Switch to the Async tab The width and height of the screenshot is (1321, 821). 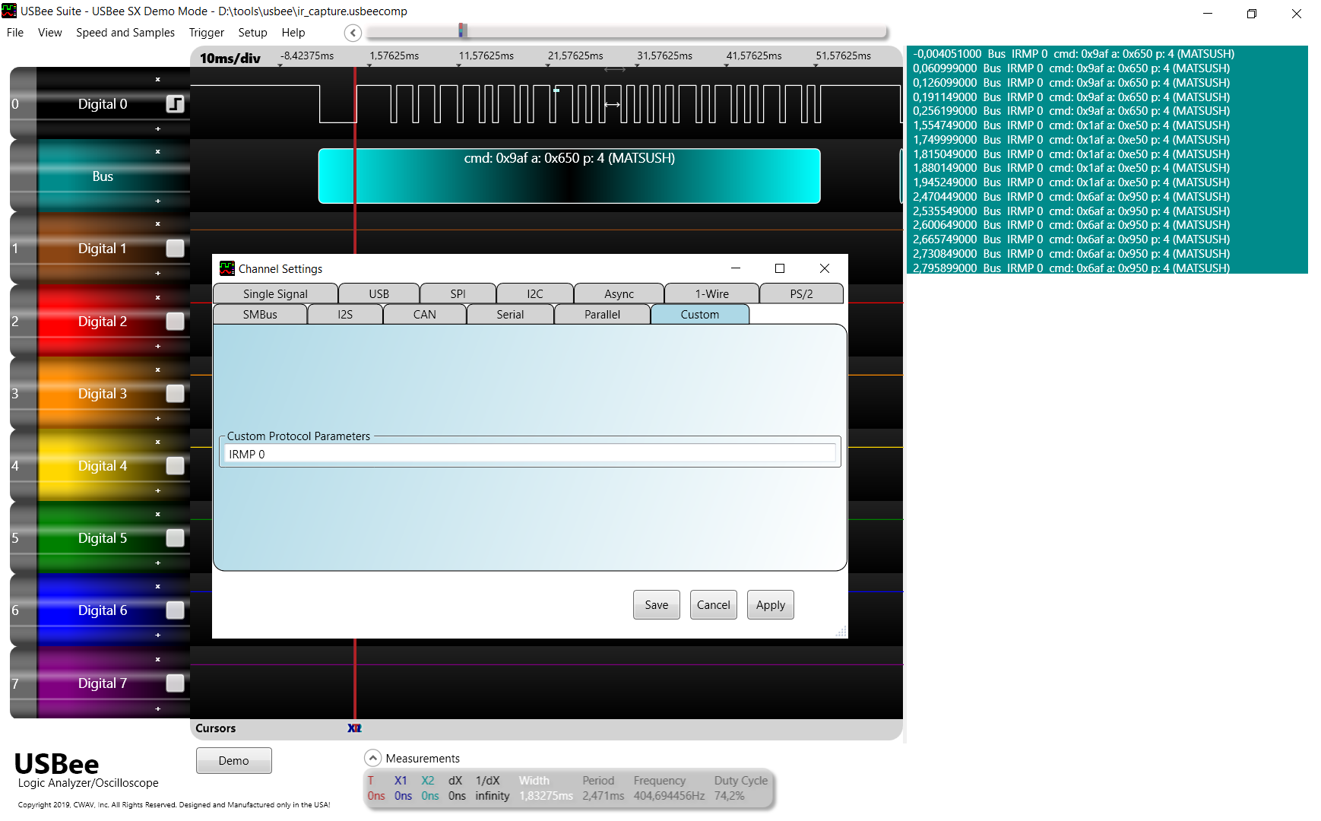pyautogui.click(x=619, y=293)
